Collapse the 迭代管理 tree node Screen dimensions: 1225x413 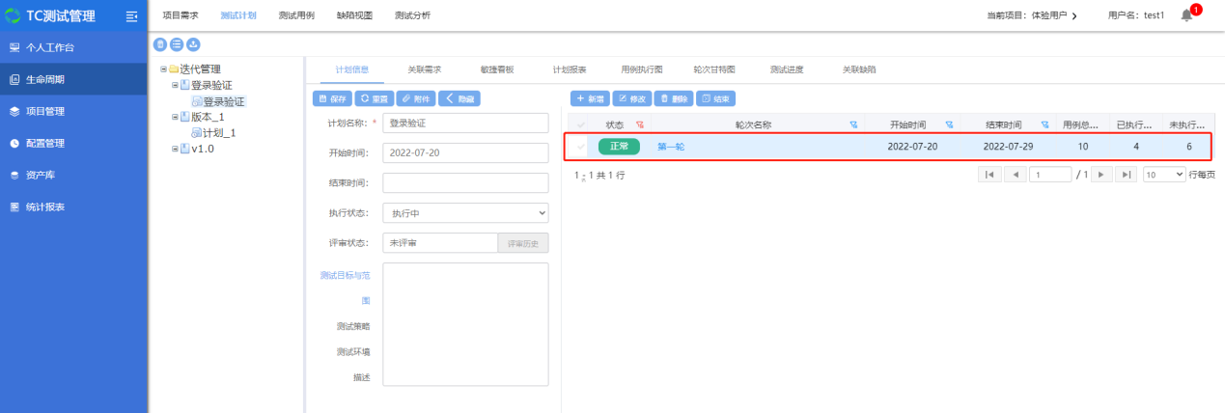coord(164,69)
